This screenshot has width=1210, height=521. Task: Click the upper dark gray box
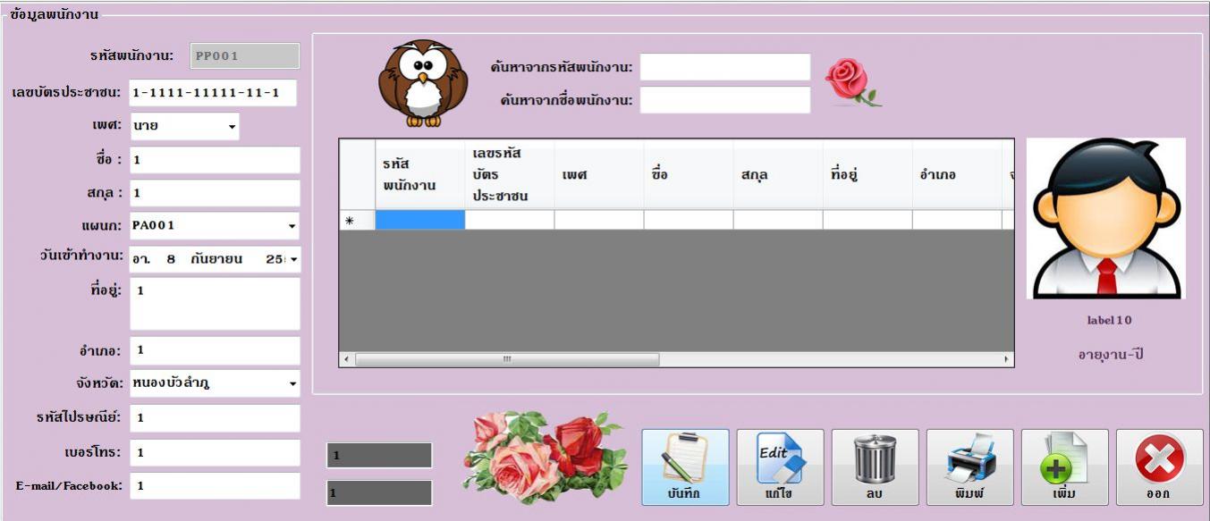click(x=379, y=456)
